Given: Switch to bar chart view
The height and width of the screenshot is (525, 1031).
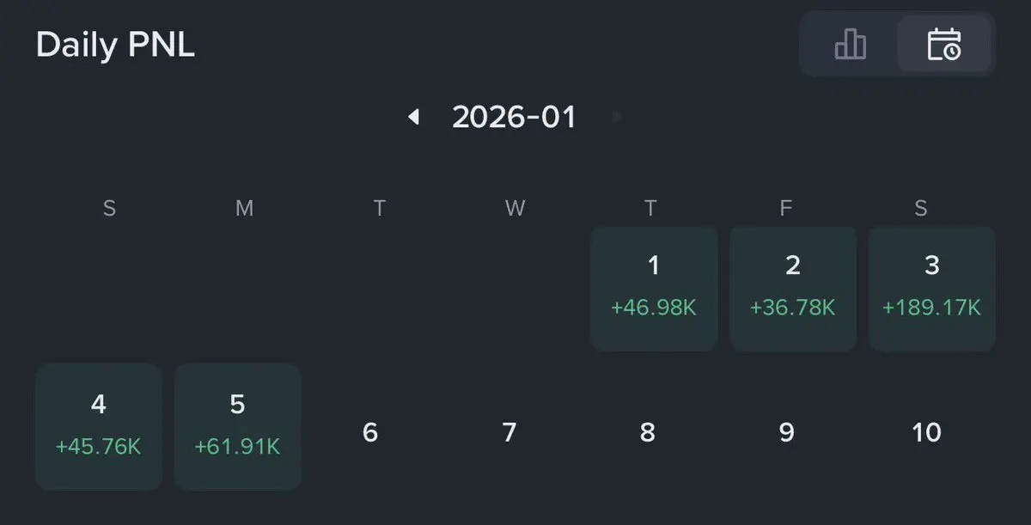Looking at the screenshot, I should coord(850,43).
